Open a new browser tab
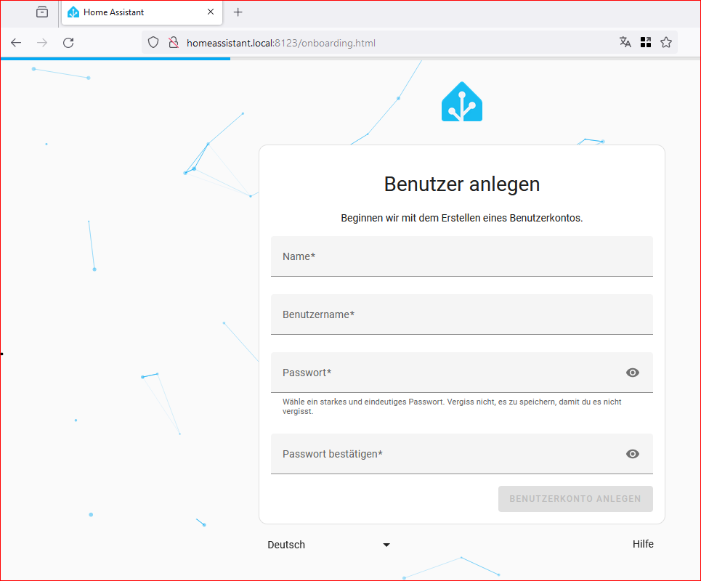 click(x=238, y=12)
